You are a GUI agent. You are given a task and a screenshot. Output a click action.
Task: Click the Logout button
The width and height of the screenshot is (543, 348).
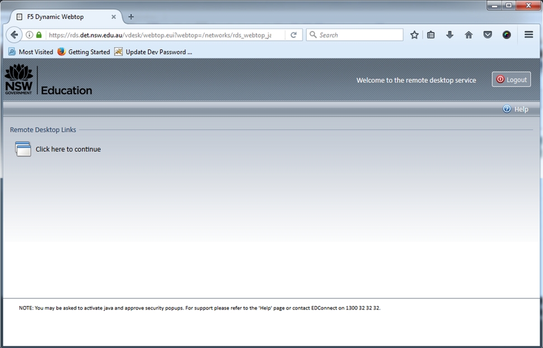pos(511,79)
